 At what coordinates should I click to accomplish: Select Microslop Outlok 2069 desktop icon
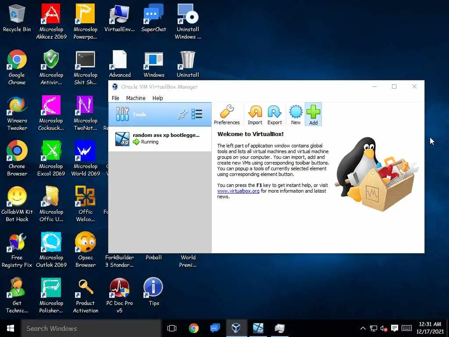(x=51, y=250)
